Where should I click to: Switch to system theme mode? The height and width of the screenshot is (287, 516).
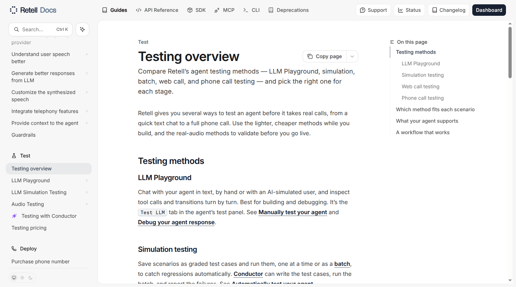point(14,278)
